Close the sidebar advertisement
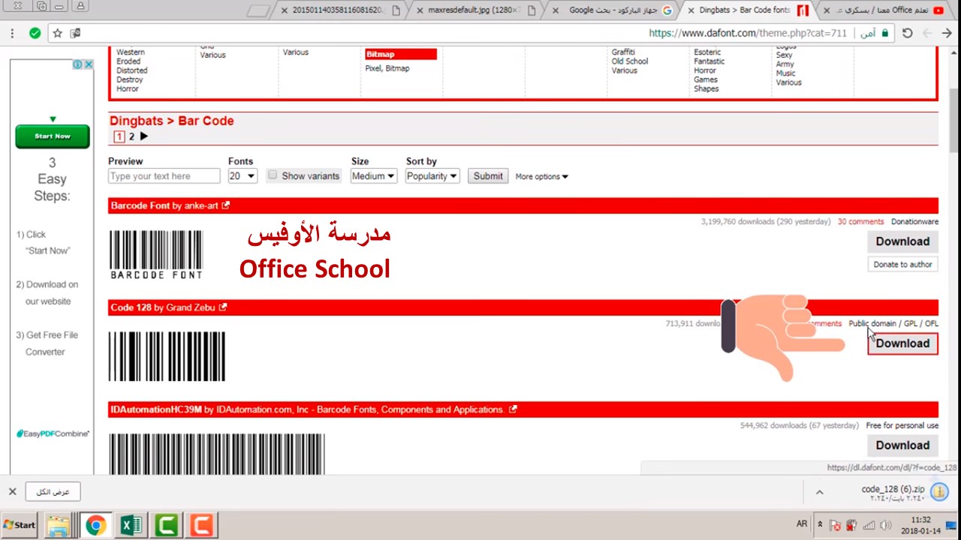This screenshot has height=540, width=961. (x=88, y=64)
